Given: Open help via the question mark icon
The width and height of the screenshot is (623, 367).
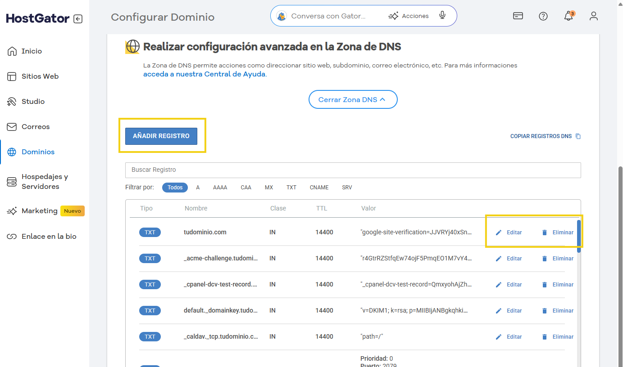Looking at the screenshot, I should click(x=543, y=16).
